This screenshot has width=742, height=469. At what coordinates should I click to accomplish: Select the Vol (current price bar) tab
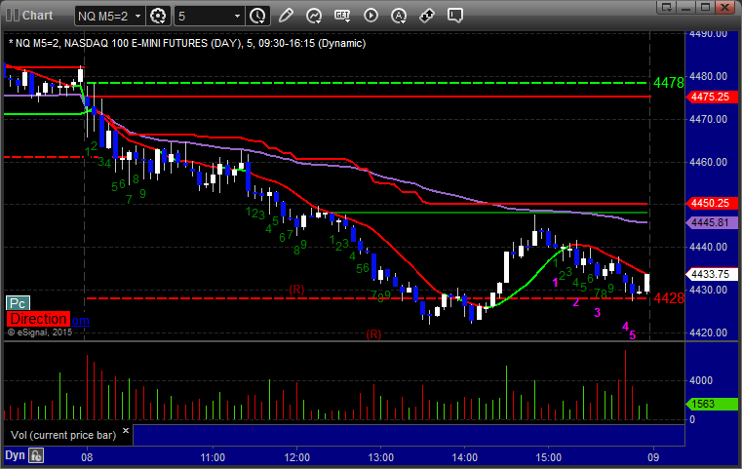(x=63, y=435)
